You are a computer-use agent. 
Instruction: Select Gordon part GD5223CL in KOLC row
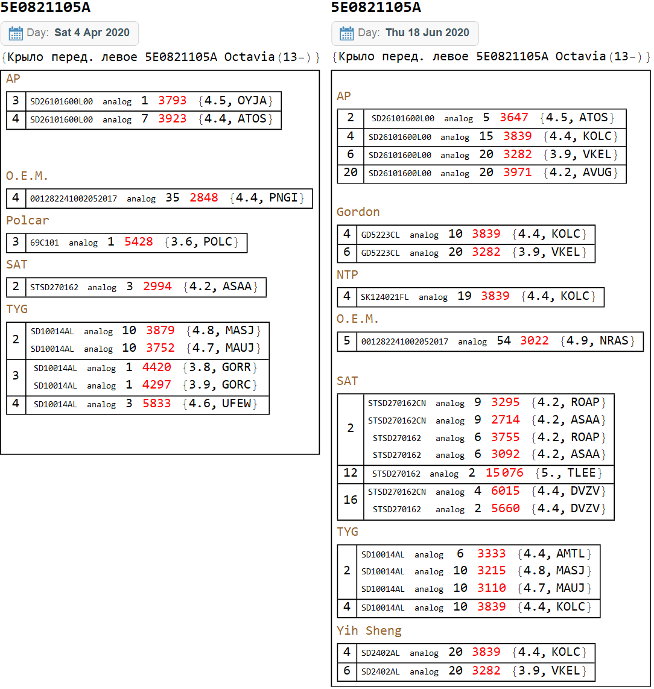[380, 235]
